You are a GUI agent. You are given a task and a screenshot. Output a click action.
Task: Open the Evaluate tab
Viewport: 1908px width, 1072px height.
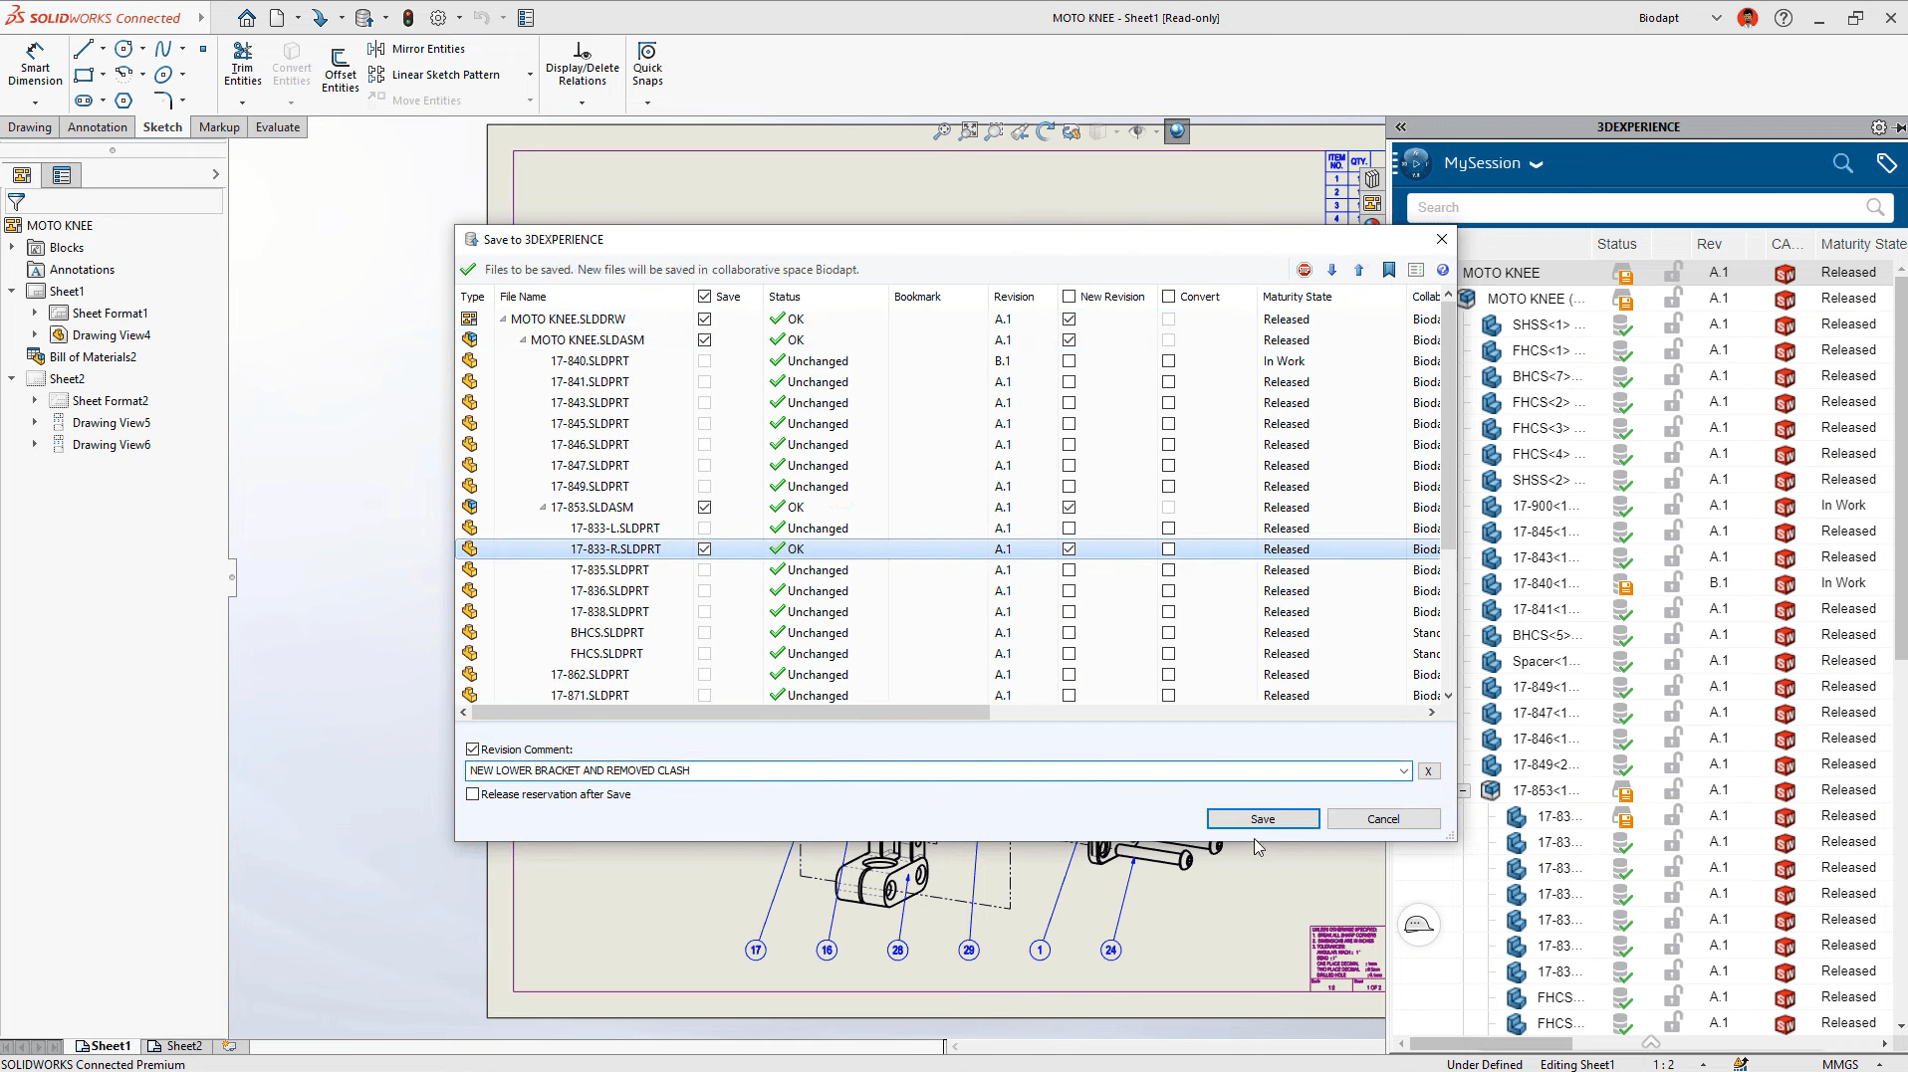tap(278, 127)
